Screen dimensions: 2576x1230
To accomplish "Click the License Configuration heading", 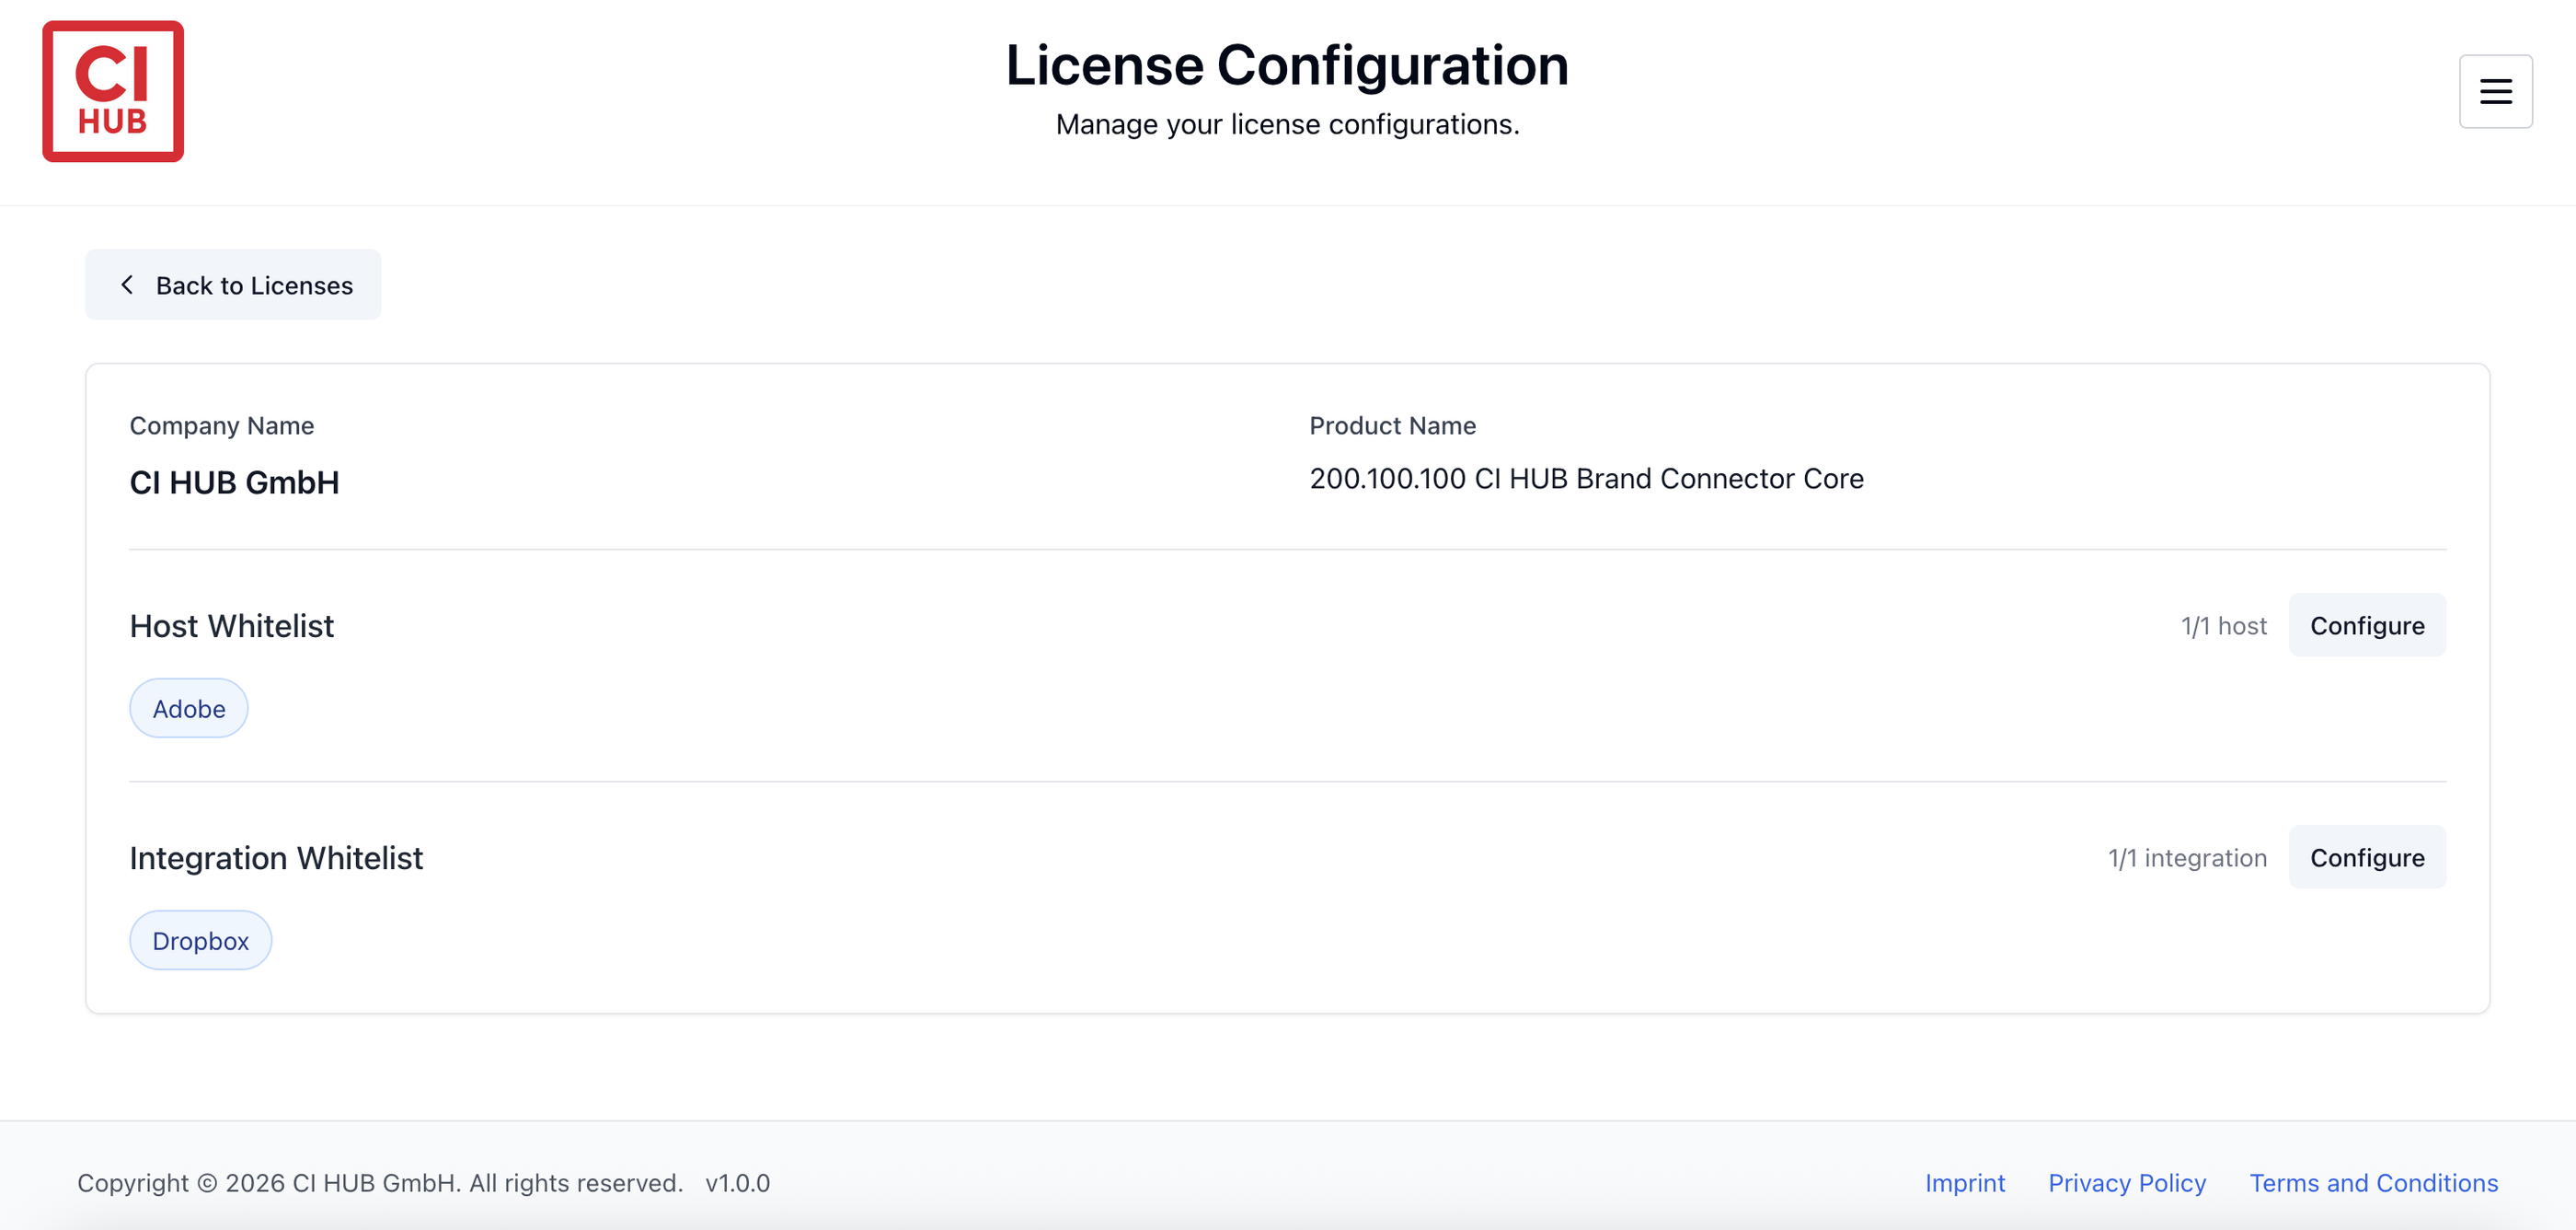I will (x=1287, y=66).
